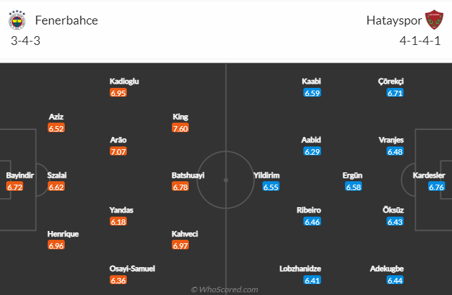Click Yildirim player name
This screenshot has width=452, height=295.
[x=267, y=175]
